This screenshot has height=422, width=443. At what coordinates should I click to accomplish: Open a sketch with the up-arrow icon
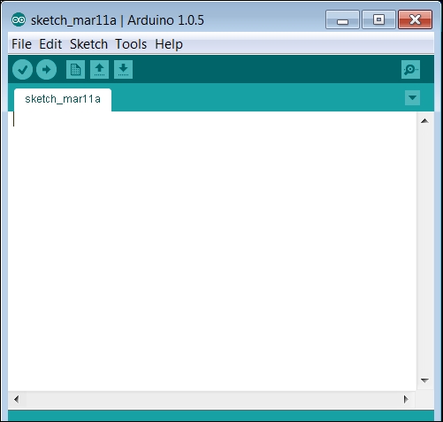tap(99, 70)
